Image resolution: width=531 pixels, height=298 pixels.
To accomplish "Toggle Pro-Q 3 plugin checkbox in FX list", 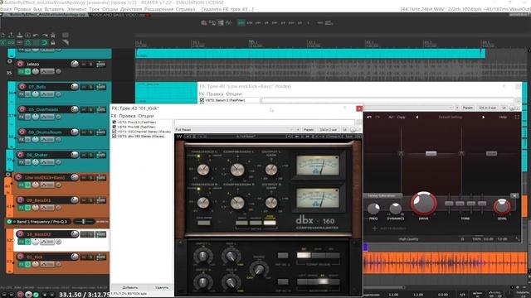I will point(114,122).
